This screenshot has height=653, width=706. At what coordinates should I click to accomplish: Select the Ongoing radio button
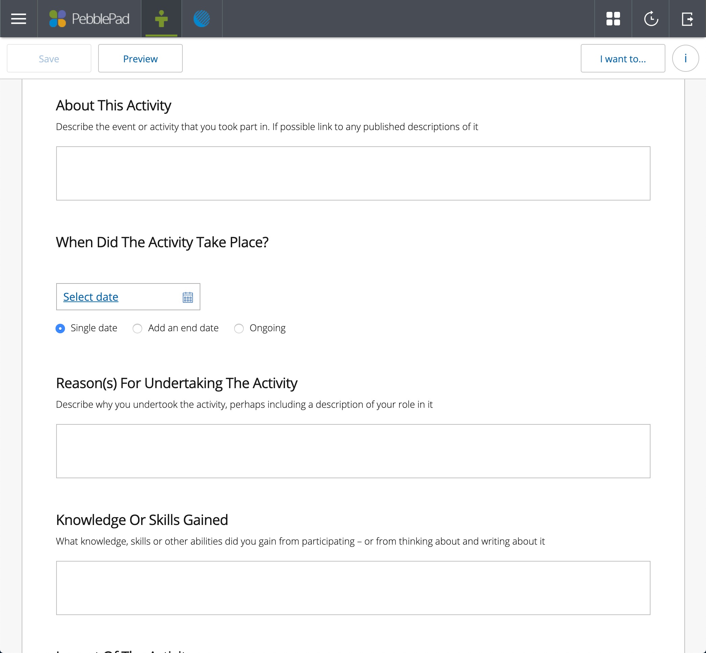[x=239, y=329]
